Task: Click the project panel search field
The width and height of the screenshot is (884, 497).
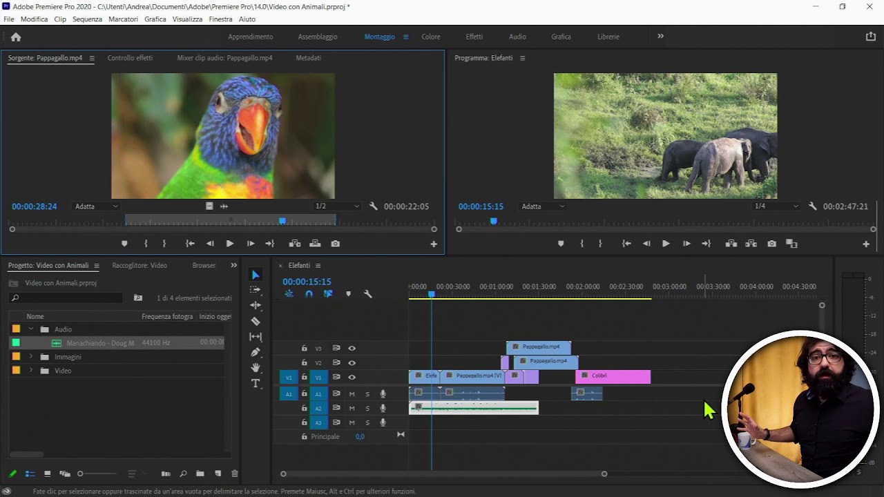Action: (68, 298)
